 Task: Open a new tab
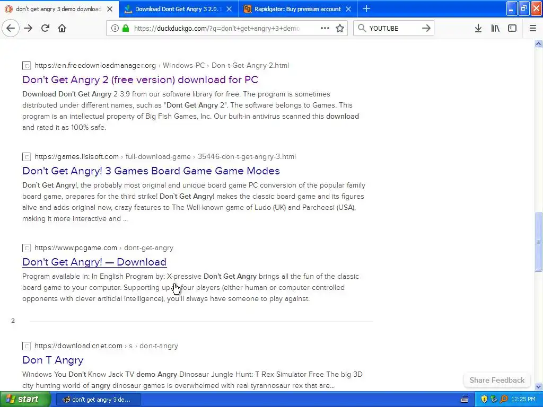point(366,8)
